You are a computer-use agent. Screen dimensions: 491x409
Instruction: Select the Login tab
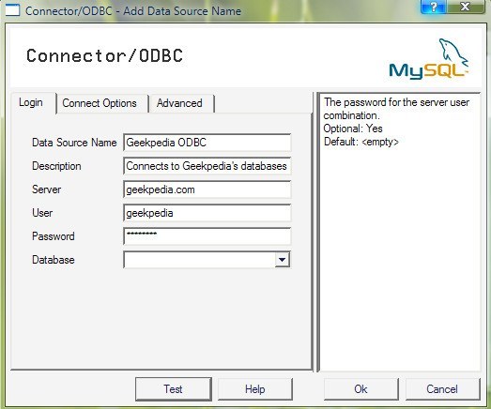click(x=31, y=102)
